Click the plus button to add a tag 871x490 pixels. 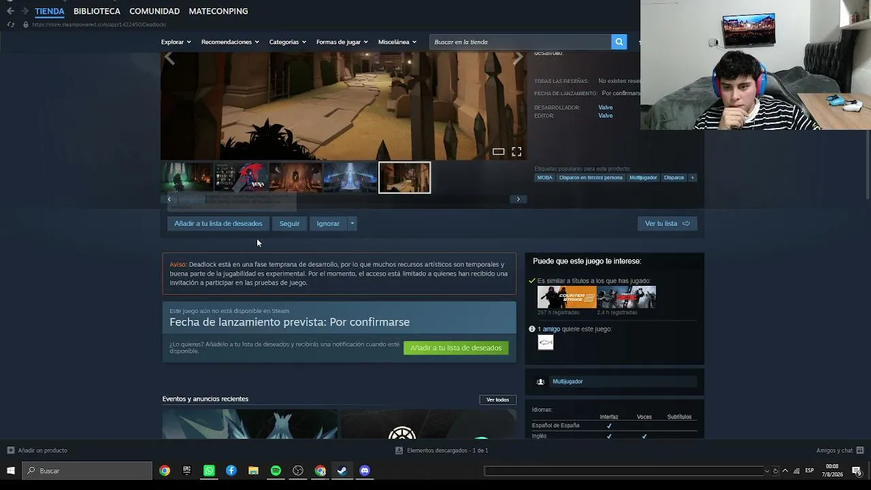tap(692, 178)
